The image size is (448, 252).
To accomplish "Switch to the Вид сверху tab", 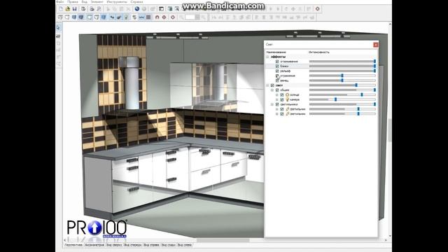I will [114, 245].
